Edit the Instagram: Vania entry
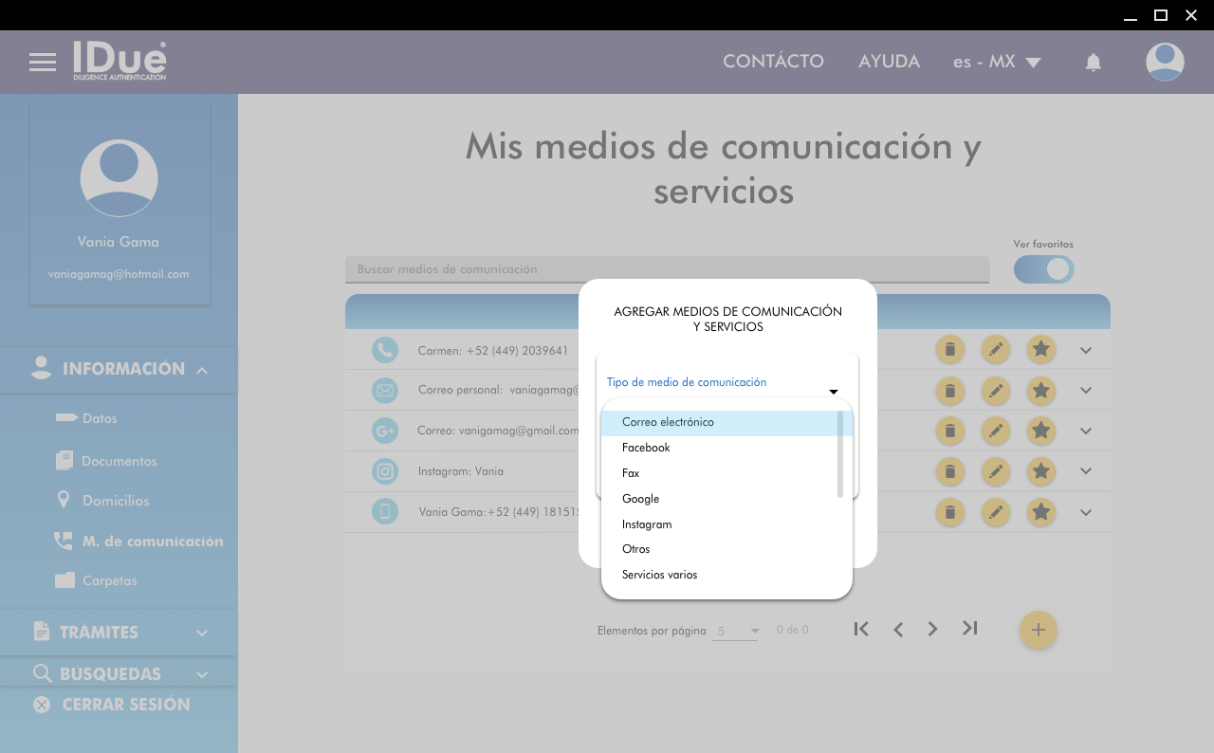Viewport: 1214px width, 753px height. tap(995, 471)
